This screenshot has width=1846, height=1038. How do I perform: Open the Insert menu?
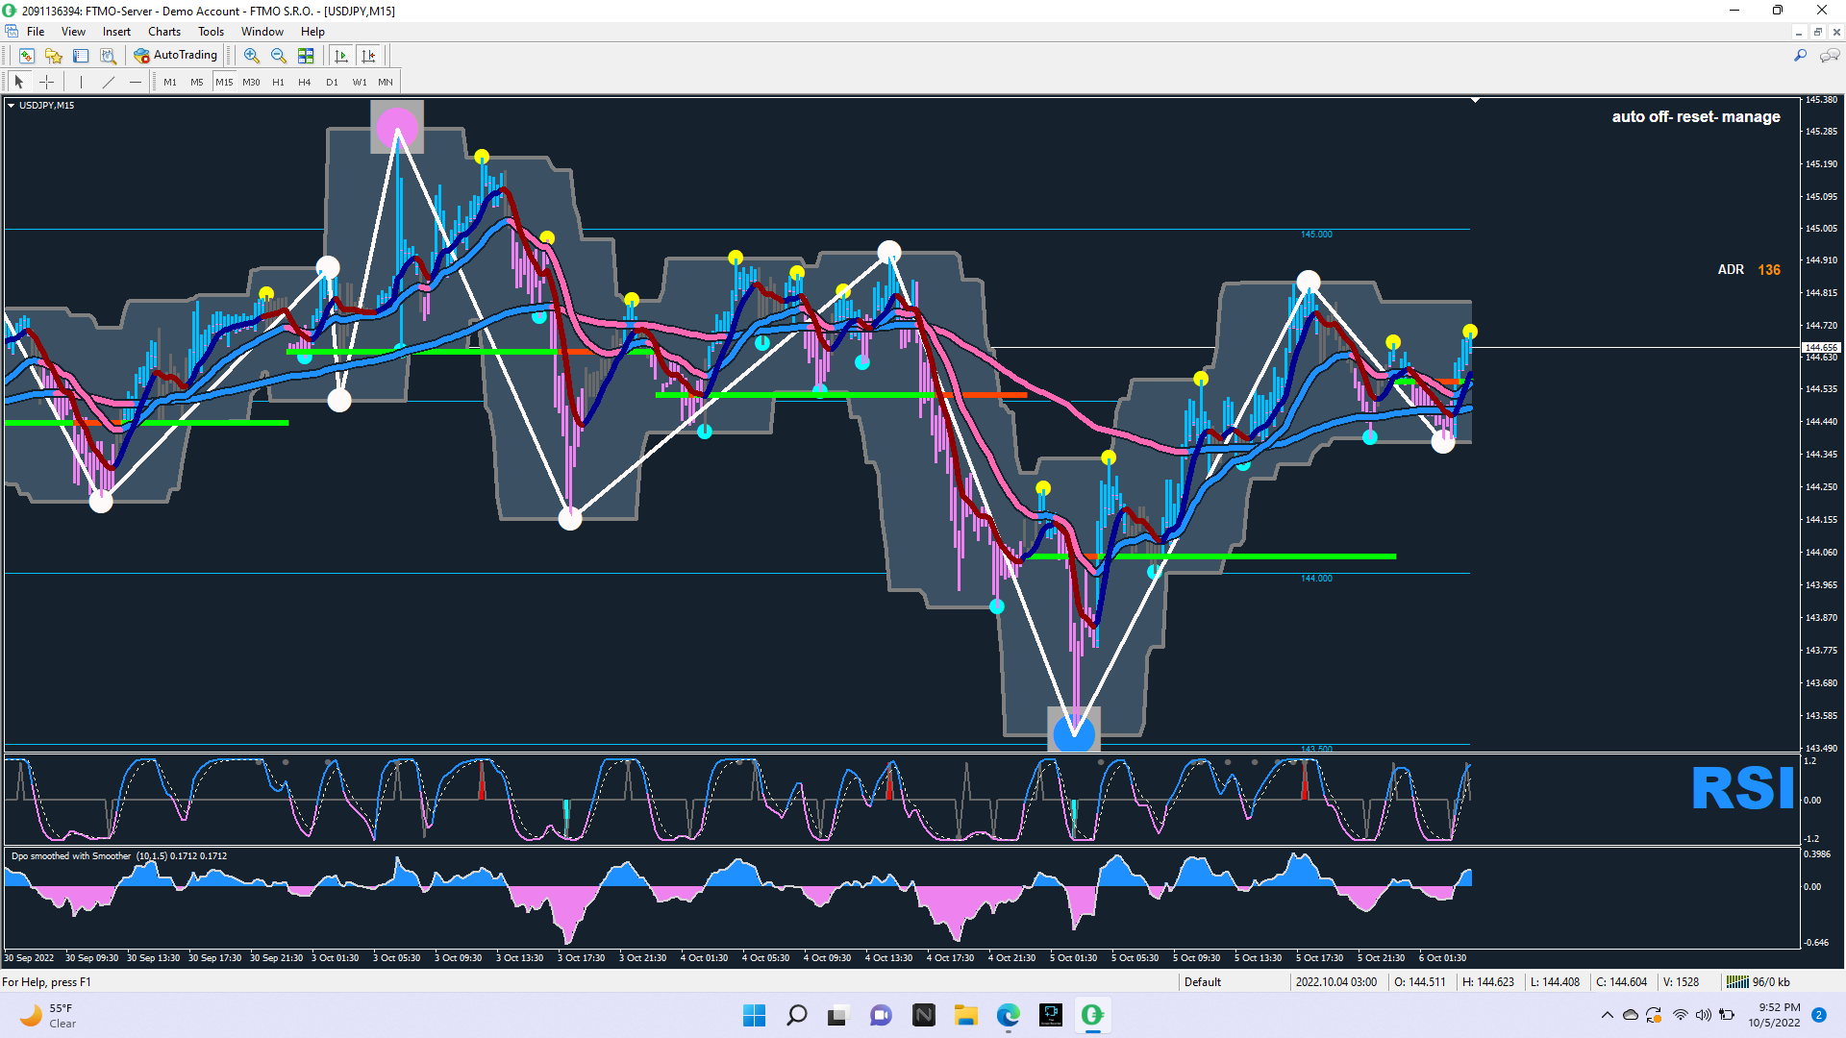116,32
